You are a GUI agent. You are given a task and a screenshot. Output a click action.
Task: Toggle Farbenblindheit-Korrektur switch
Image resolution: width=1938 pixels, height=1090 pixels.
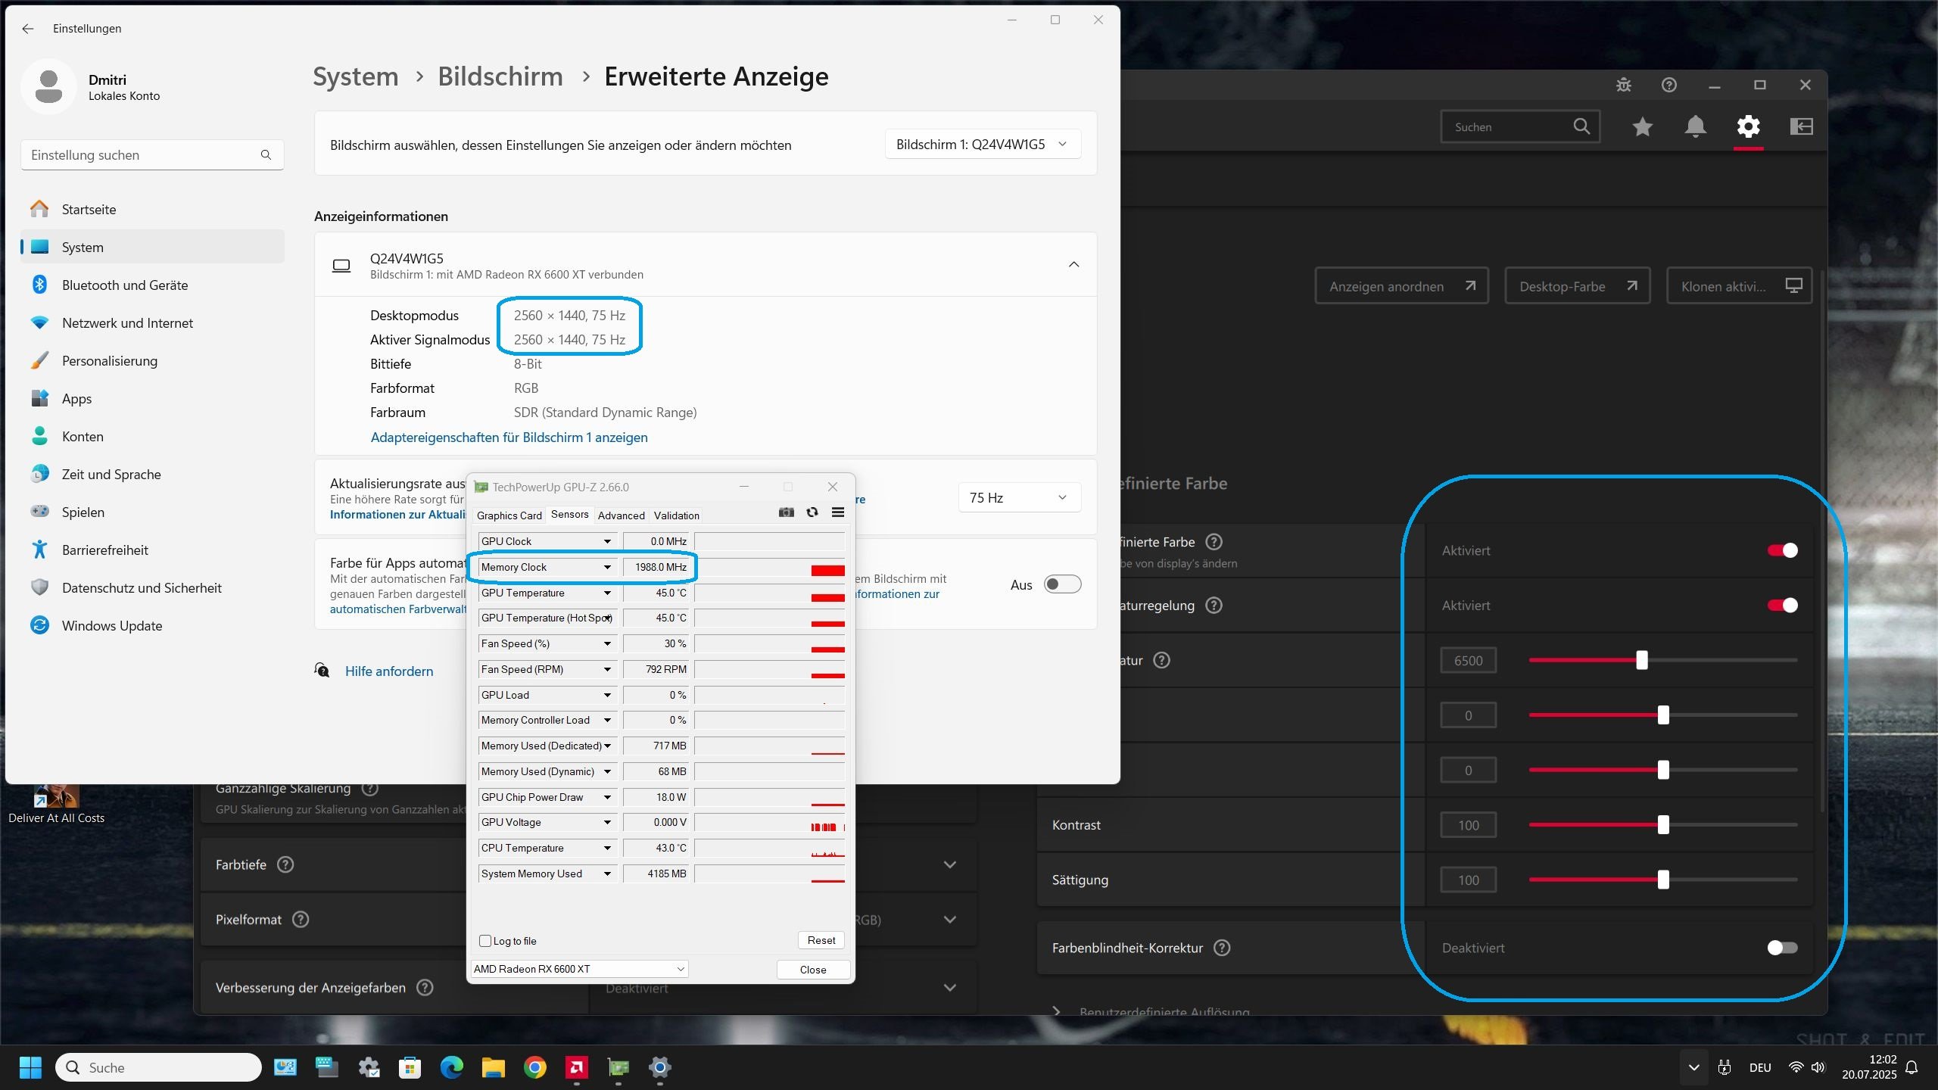click(1782, 948)
